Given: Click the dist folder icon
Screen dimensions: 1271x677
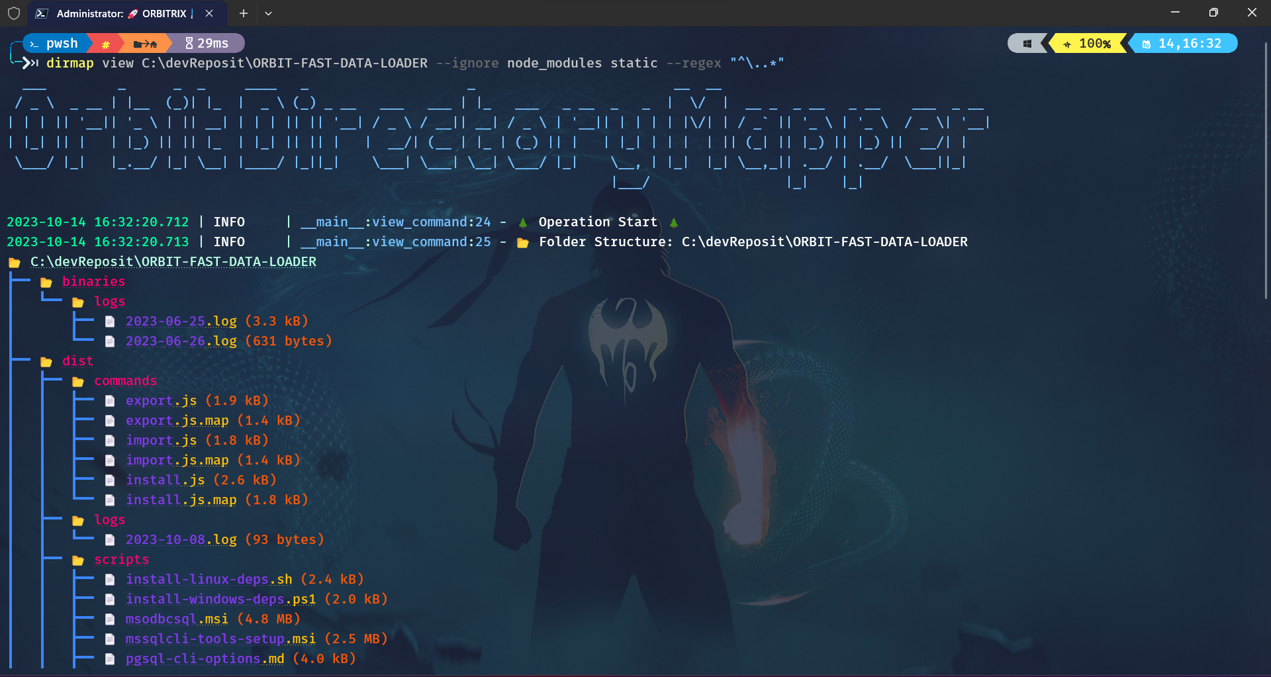Looking at the screenshot, I should pos(46,362).
